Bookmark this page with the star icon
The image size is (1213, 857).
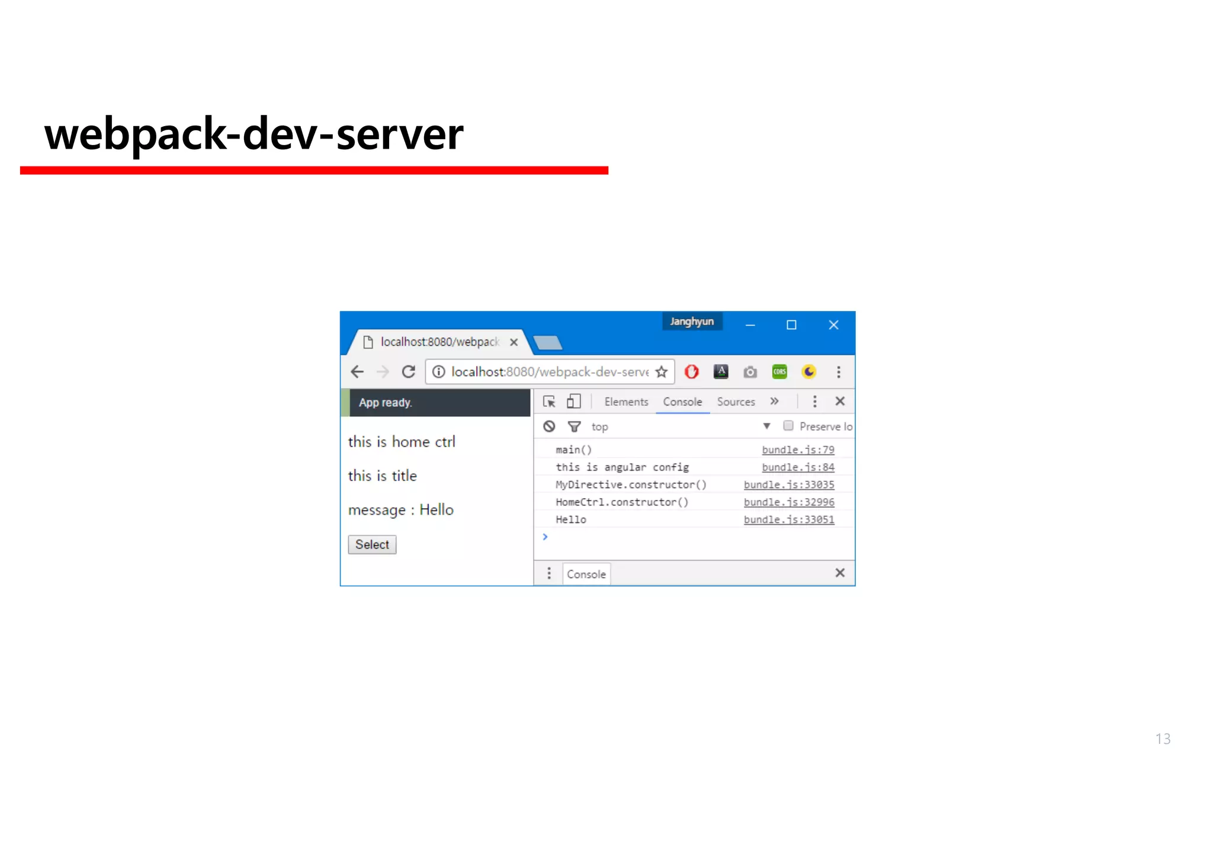[x=662, y=372]
